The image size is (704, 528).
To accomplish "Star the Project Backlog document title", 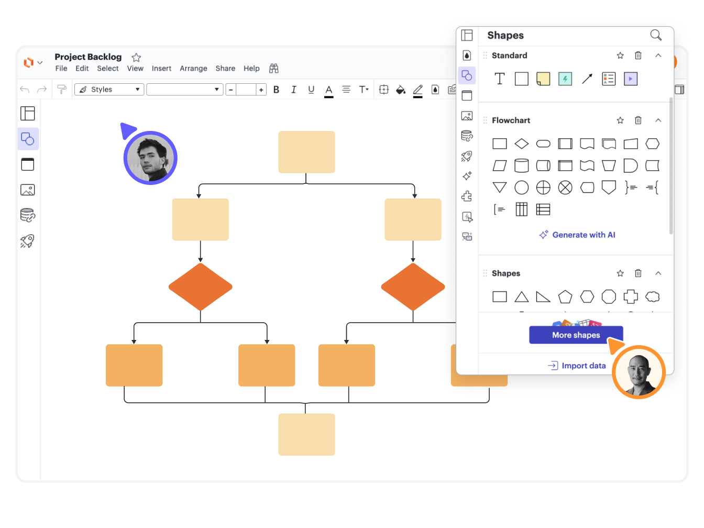I will 136,57.
